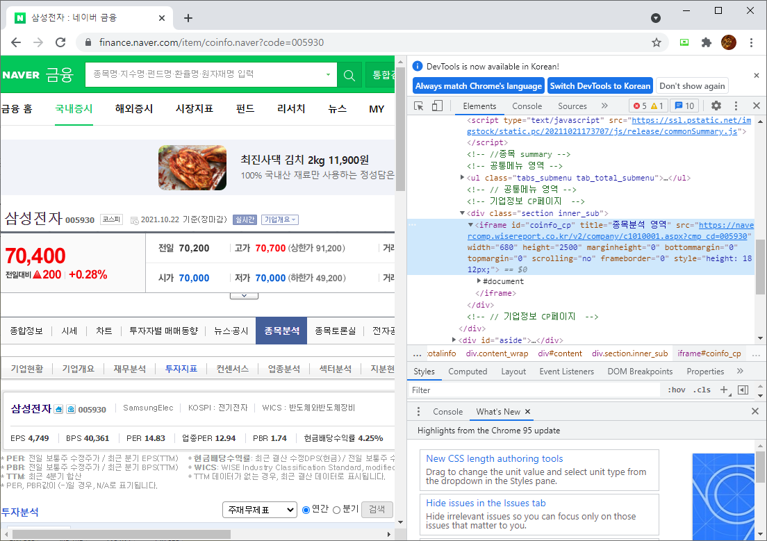The image size is (767, 541).
Task: Open New CSS length authoring tools link
Action: [494, 458]
